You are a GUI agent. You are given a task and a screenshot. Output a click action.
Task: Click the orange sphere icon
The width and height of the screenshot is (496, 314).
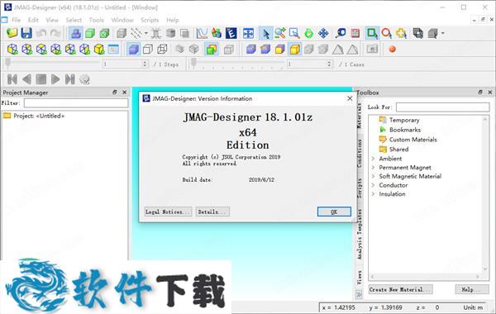tap(392, 50)
